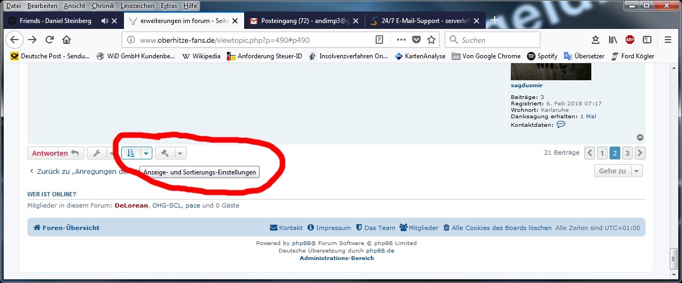
Task: Go to page 3 of topic
Action: coord(627,153)
